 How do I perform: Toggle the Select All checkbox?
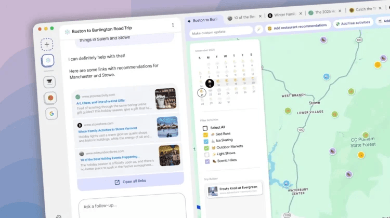[x=205, y=128]
